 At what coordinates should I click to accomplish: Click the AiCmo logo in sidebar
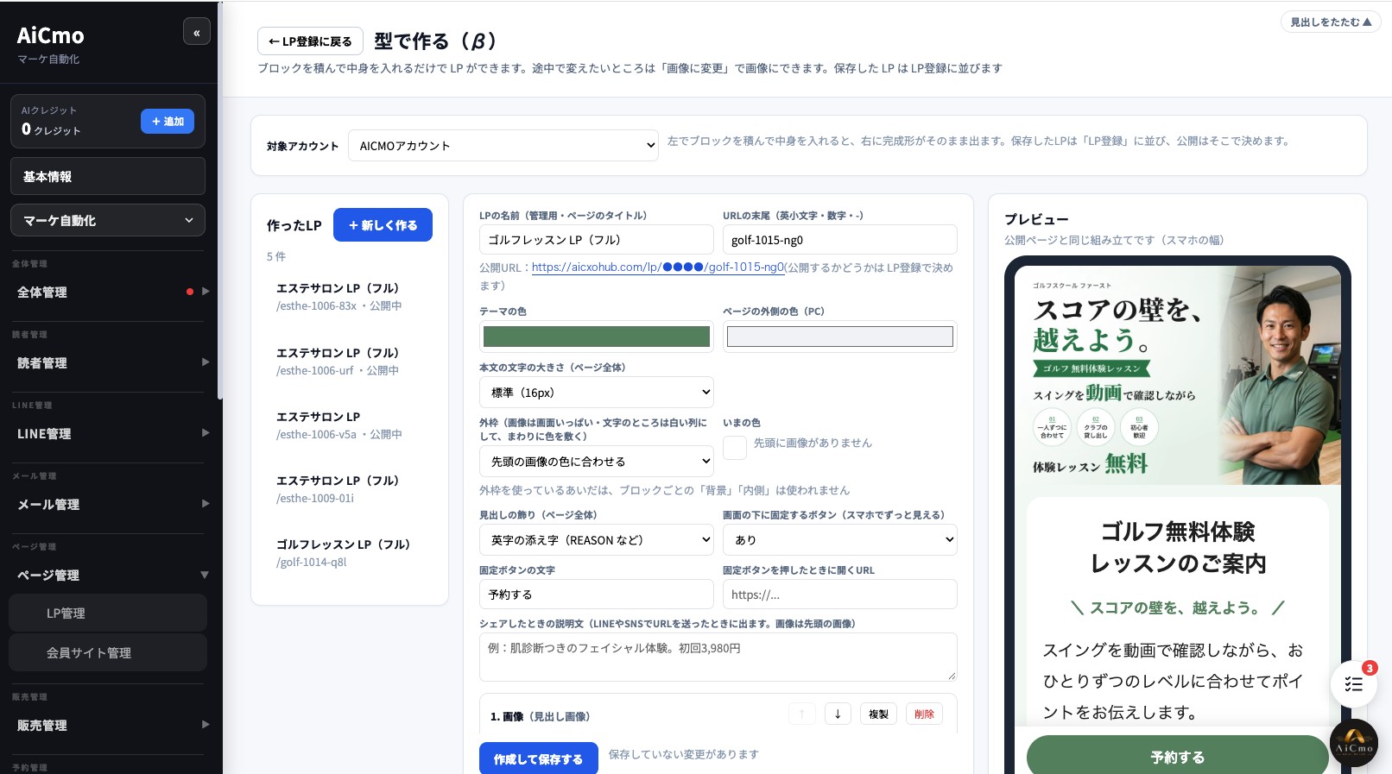pyautogui.click(x=51, y=35)
